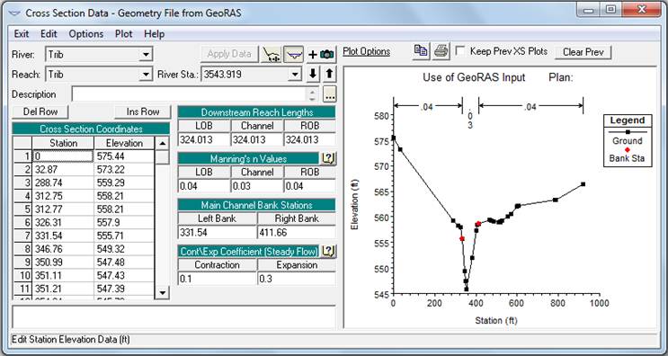Image resolution: width=668 pixels, height=356 pixels.
Task: Click the coordinates table scrollbar down arrow
Action: click(x=163, y=293)
